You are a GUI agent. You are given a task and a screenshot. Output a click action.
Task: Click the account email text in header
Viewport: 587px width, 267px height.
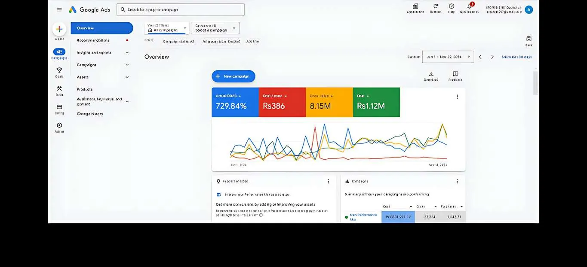[504, 12]
